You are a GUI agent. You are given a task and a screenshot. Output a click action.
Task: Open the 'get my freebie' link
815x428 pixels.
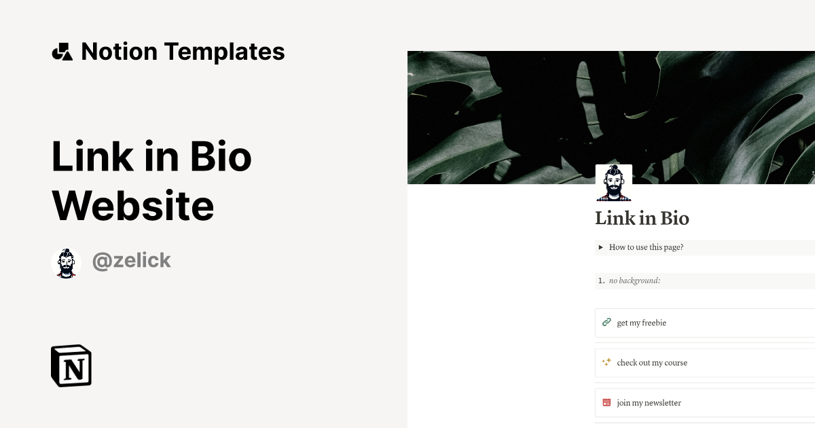641,323
